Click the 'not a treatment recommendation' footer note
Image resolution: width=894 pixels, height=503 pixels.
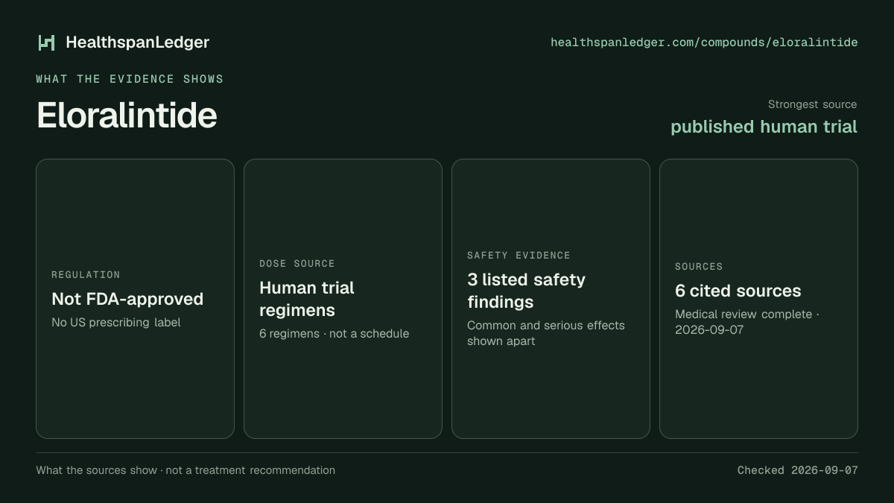250,470
